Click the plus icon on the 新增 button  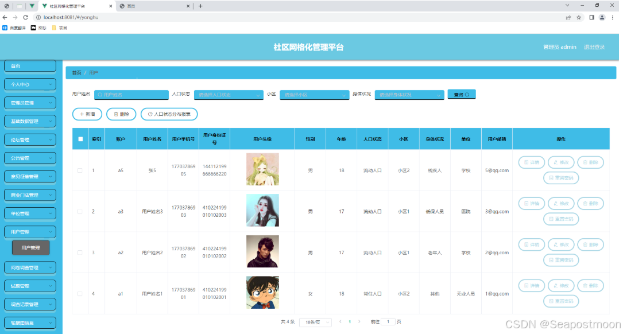(x=82, y=114)
